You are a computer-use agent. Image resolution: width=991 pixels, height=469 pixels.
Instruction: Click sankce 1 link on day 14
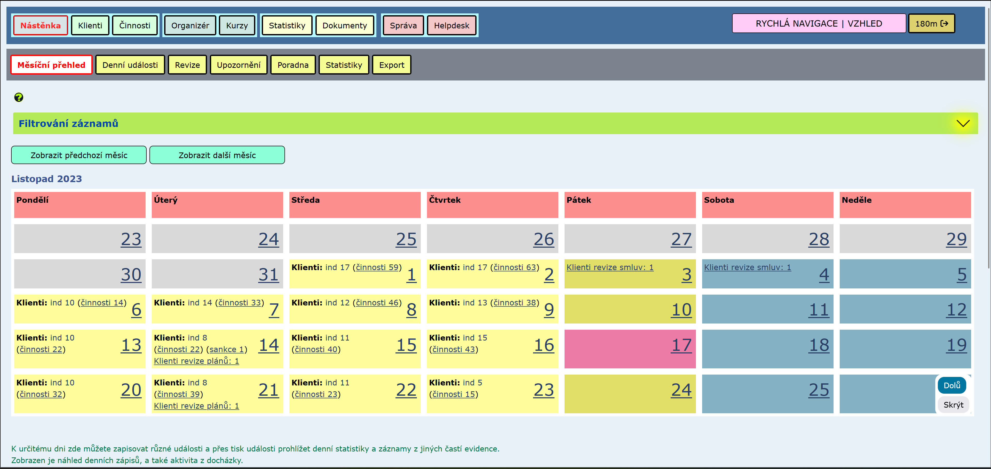tap(227, 350)
